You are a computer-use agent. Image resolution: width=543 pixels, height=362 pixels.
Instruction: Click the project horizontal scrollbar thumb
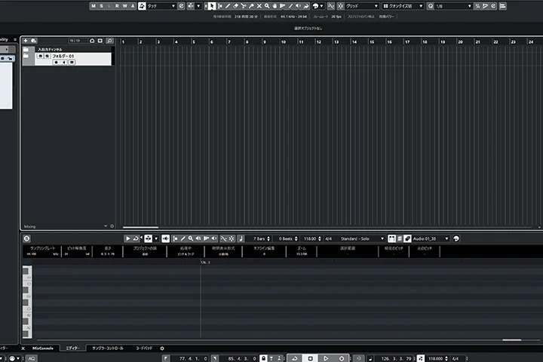click(140, 227)
